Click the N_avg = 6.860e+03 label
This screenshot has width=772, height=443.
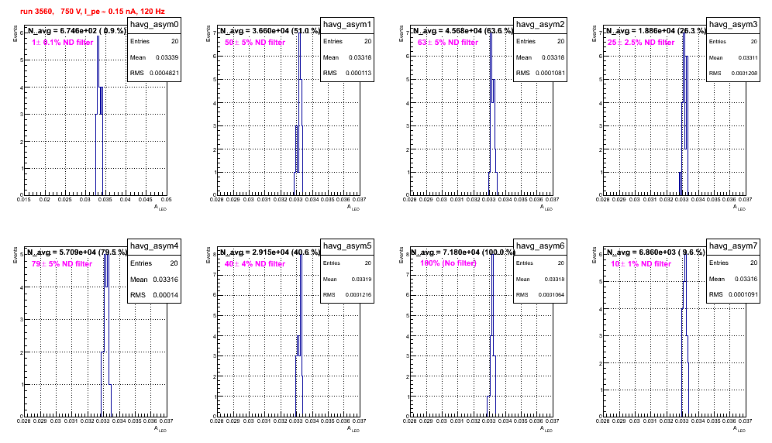[656, 252]
